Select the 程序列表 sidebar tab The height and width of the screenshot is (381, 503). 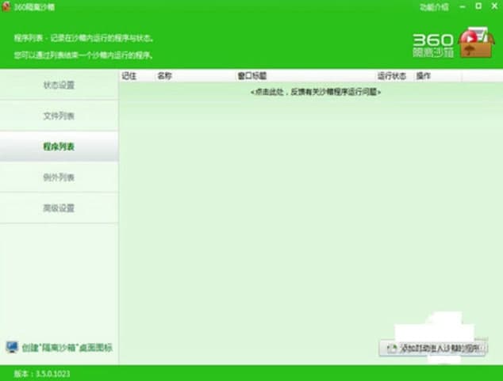[x=59, y=147]
